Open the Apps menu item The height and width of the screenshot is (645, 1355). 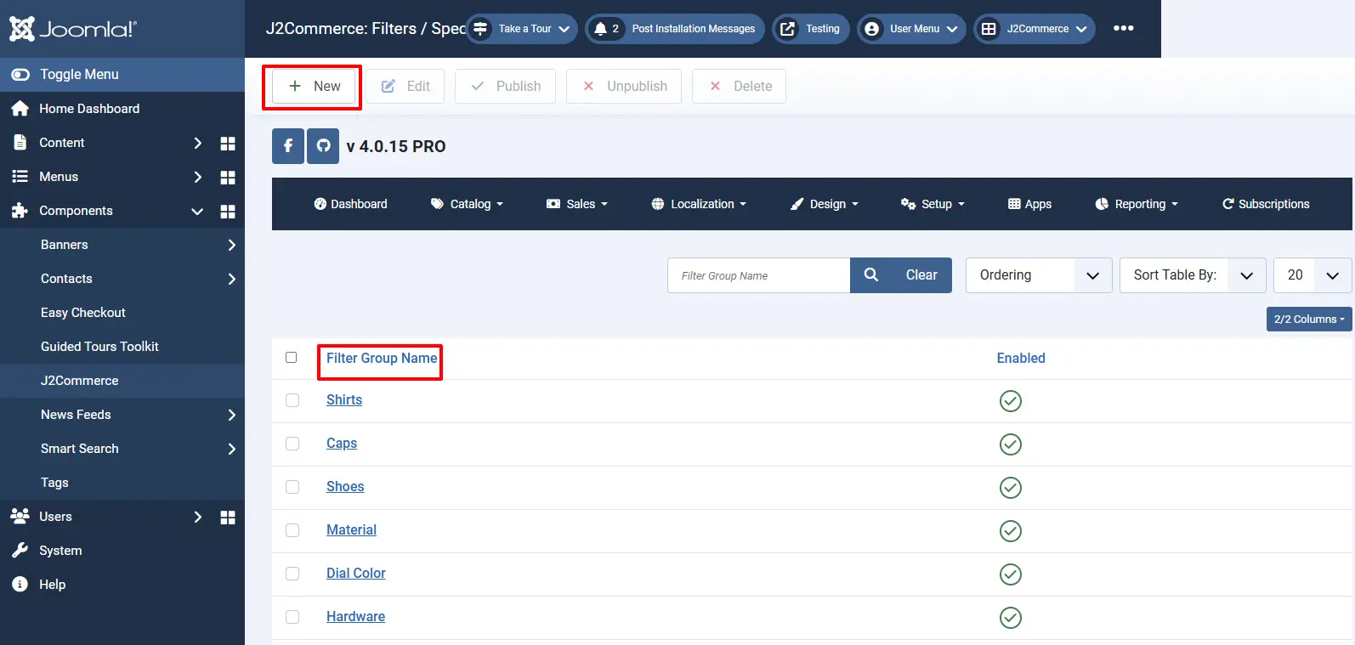[1029, 204]
